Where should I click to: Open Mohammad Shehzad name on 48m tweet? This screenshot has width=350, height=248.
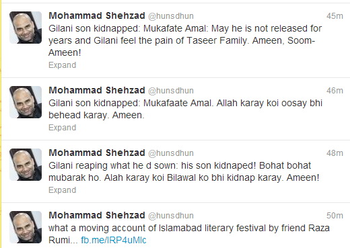coord(97,153)
